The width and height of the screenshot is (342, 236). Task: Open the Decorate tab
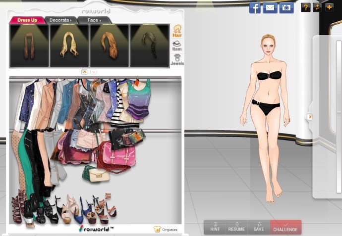click(x=60, y=20)
